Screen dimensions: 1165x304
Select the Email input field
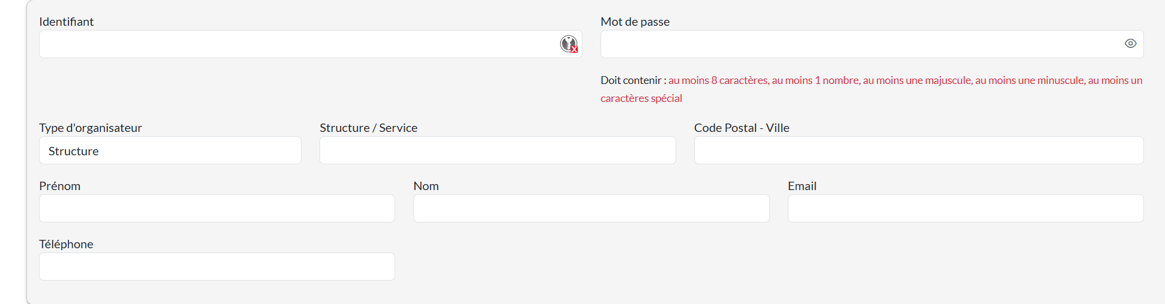point(965,209)
